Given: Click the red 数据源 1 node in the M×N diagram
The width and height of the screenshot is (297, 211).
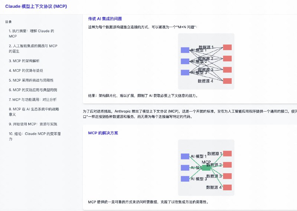Looking at the screenshot, I should tap(227, 47).
